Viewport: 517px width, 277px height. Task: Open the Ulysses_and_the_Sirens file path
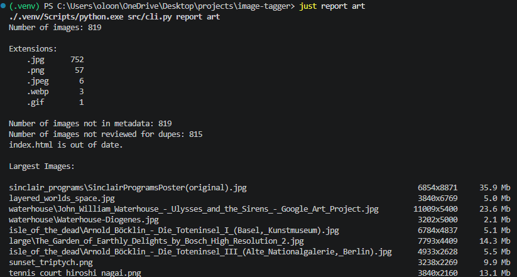[x=193, y=209]
